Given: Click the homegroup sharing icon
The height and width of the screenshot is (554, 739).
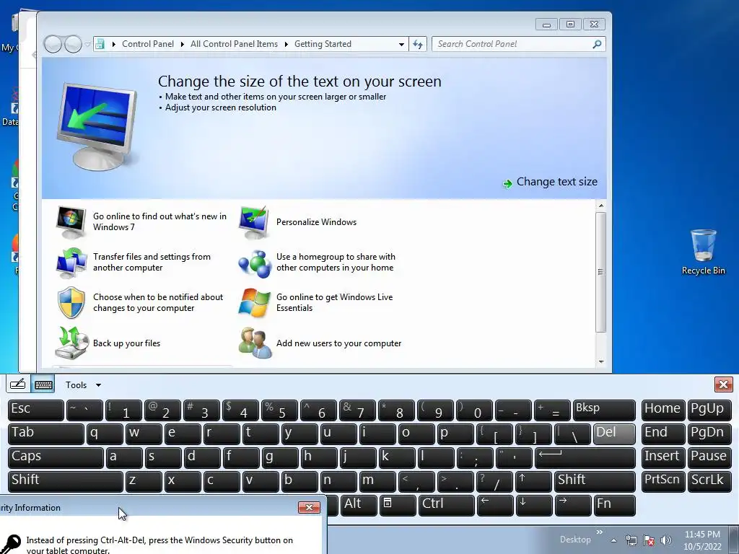Looking at the screenshot, I should (x=255, y=263).
